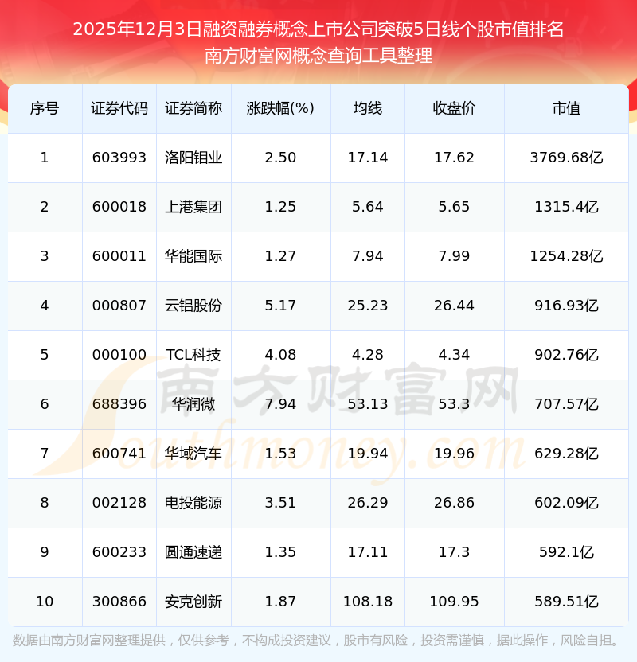Click market value 3769.68亿
Image resolution: width=637 pixels, height=662 pixels.
[566, 158]
